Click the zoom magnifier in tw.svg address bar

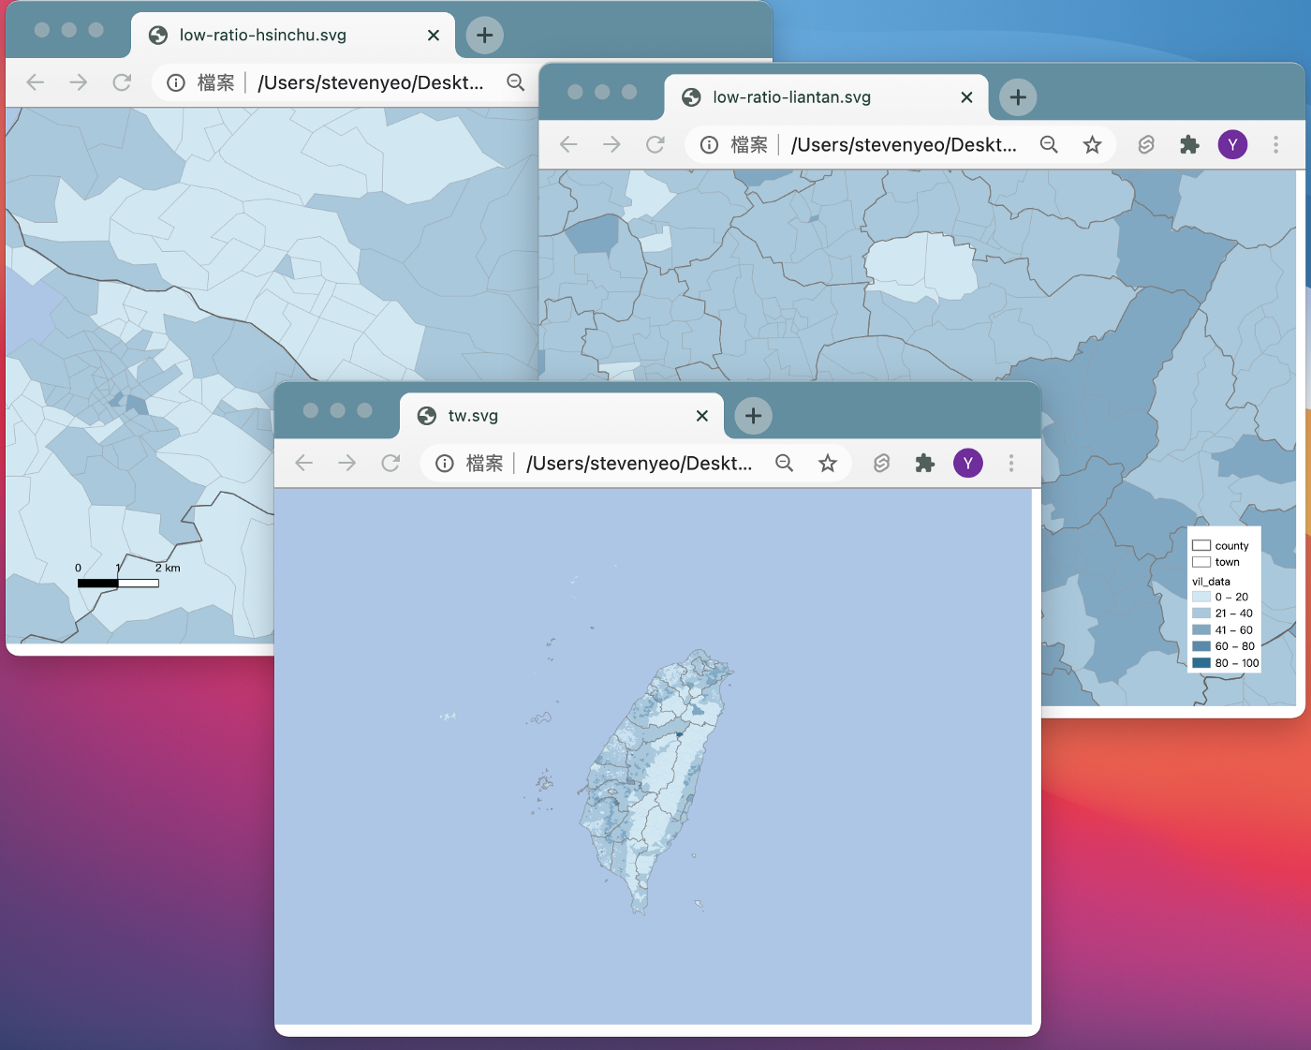pyautogui.click(x=785, y=463)
